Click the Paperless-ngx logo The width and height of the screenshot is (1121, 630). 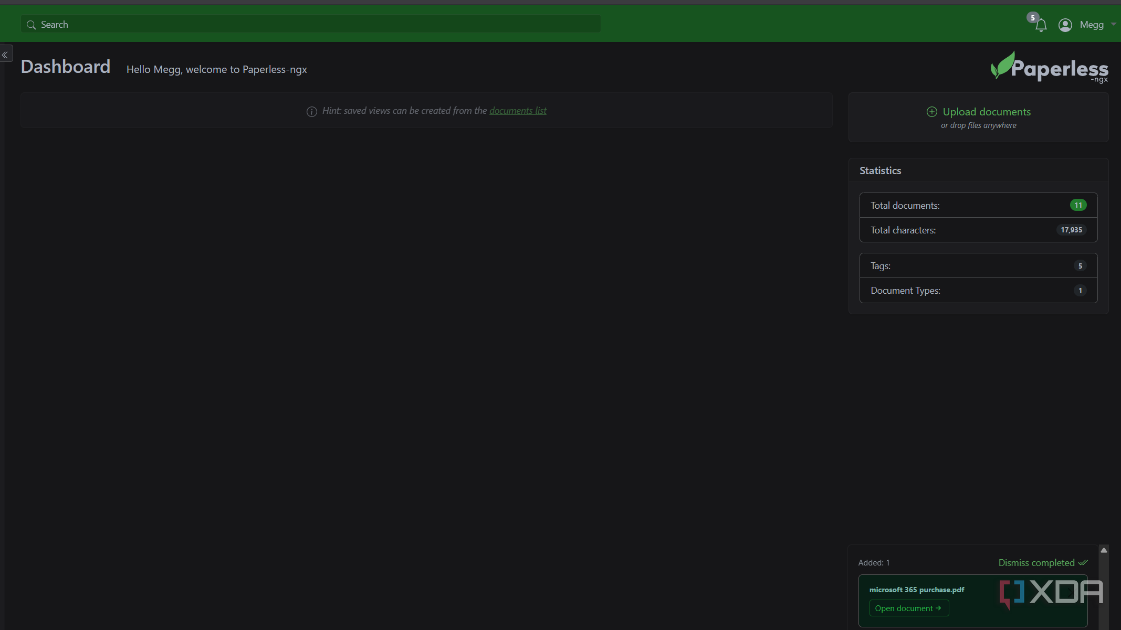point(1049,67)
